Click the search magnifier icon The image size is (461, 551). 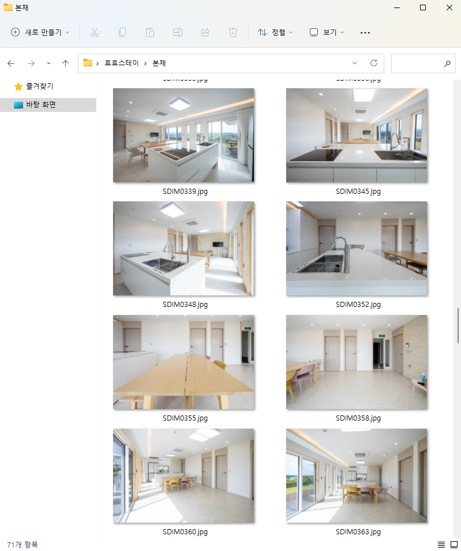click(447, 63)
